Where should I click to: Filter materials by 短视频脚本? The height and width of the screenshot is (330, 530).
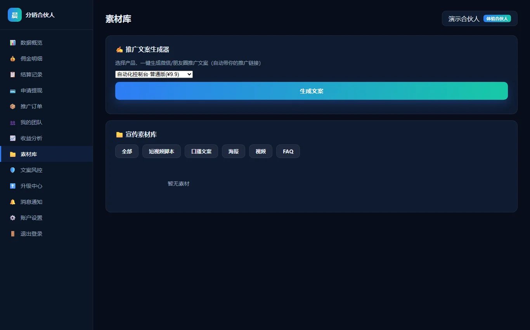tap(161, 151)
